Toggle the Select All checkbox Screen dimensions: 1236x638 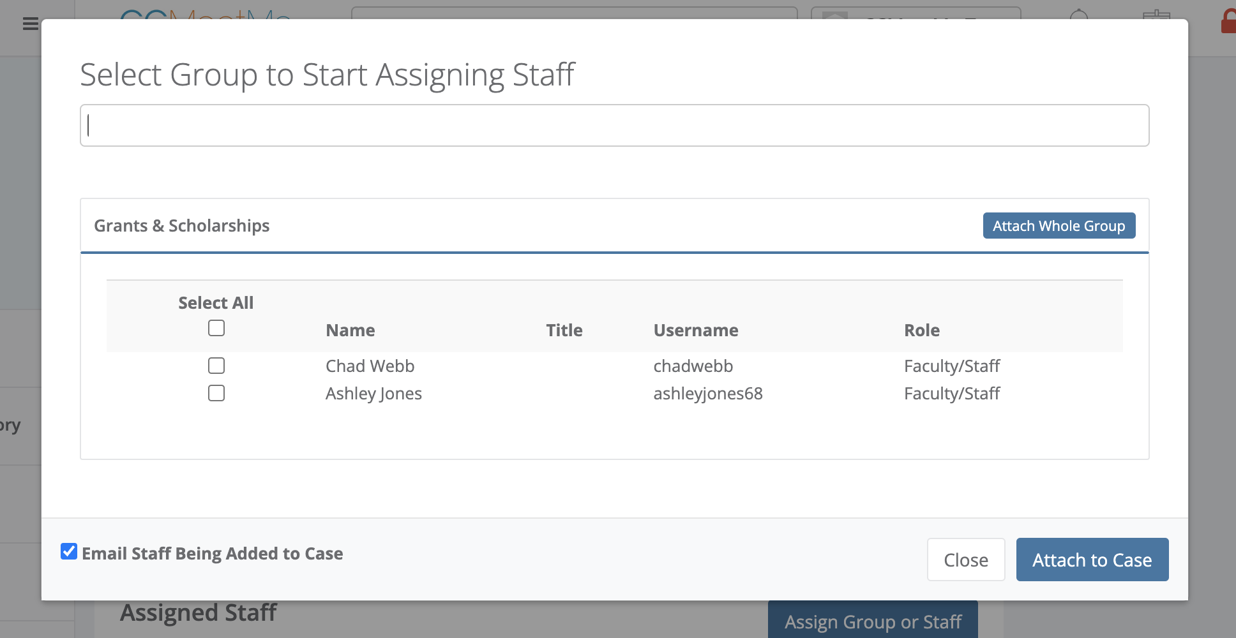point(216,328)
